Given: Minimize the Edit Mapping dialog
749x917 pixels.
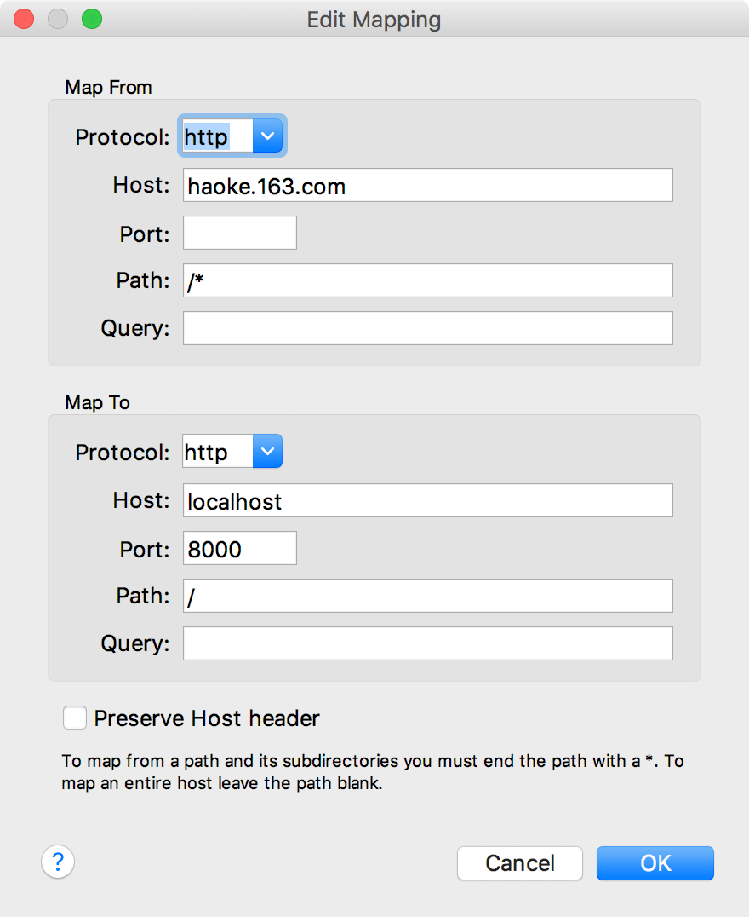Looking at the screenshot, I should (x=58, y=19).
